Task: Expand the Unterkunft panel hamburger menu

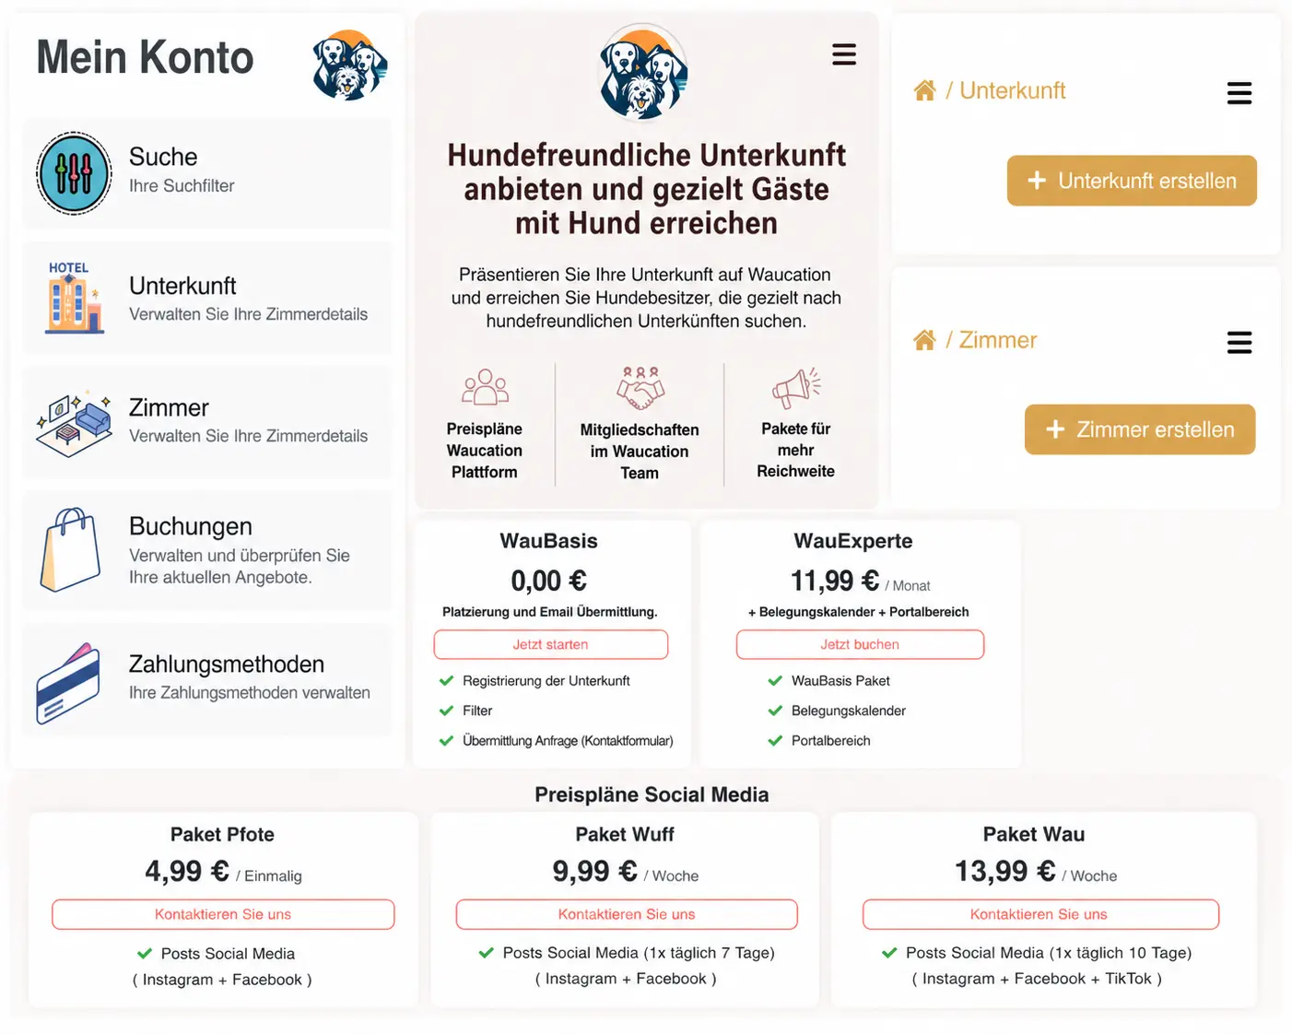Action: click(1239, 93)
